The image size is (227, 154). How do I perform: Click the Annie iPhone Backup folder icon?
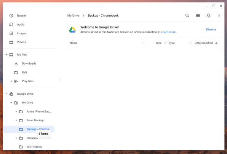pyautogui.click(x=21, y=111)
